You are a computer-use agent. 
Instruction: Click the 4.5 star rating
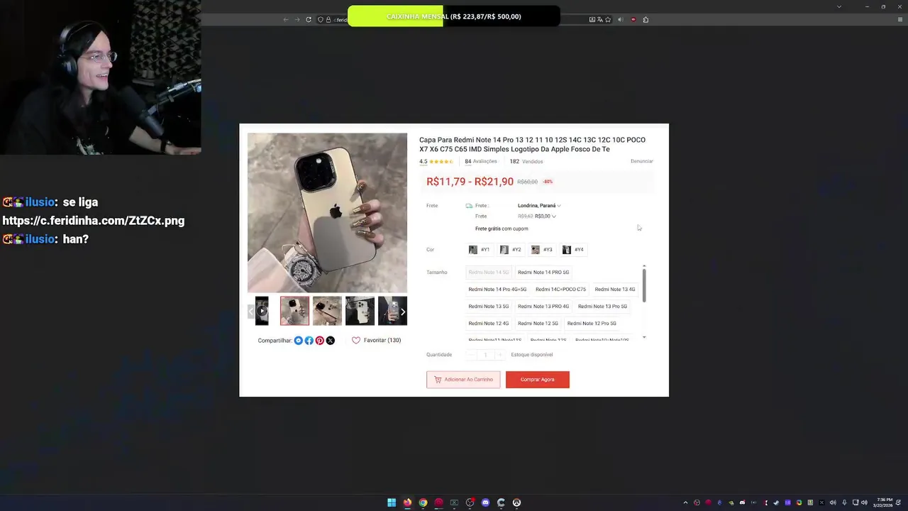pyautogui.click(x=436, y=162)
